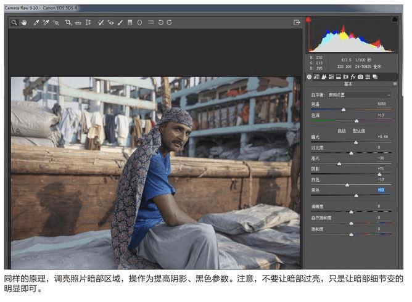The image size is (412, 302).
Task: Click the 黑色 blacks value field
Action: click(x=381, y=190)
